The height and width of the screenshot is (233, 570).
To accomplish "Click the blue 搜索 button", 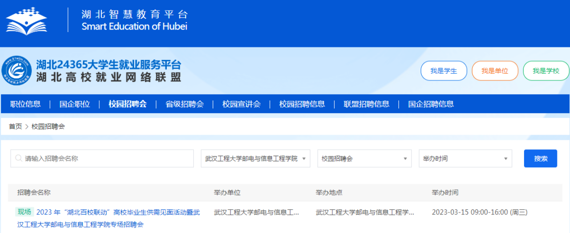I will click(540, 158).
